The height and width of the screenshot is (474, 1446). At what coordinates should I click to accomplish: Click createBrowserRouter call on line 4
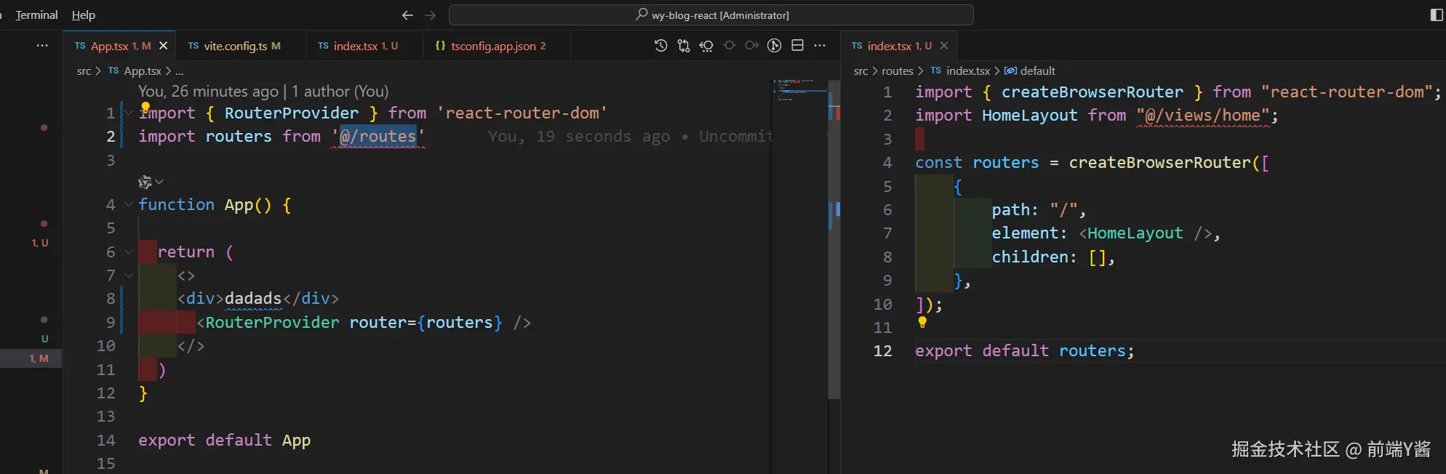click(x=1159, y=163)
